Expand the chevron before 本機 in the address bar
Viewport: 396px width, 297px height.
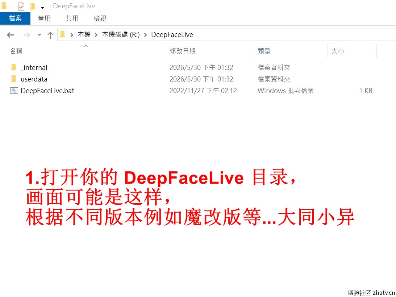(x=72, y=35)
